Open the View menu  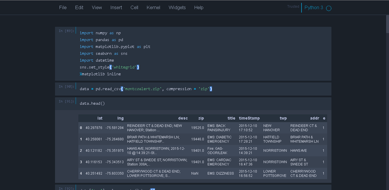click(97, 7)
